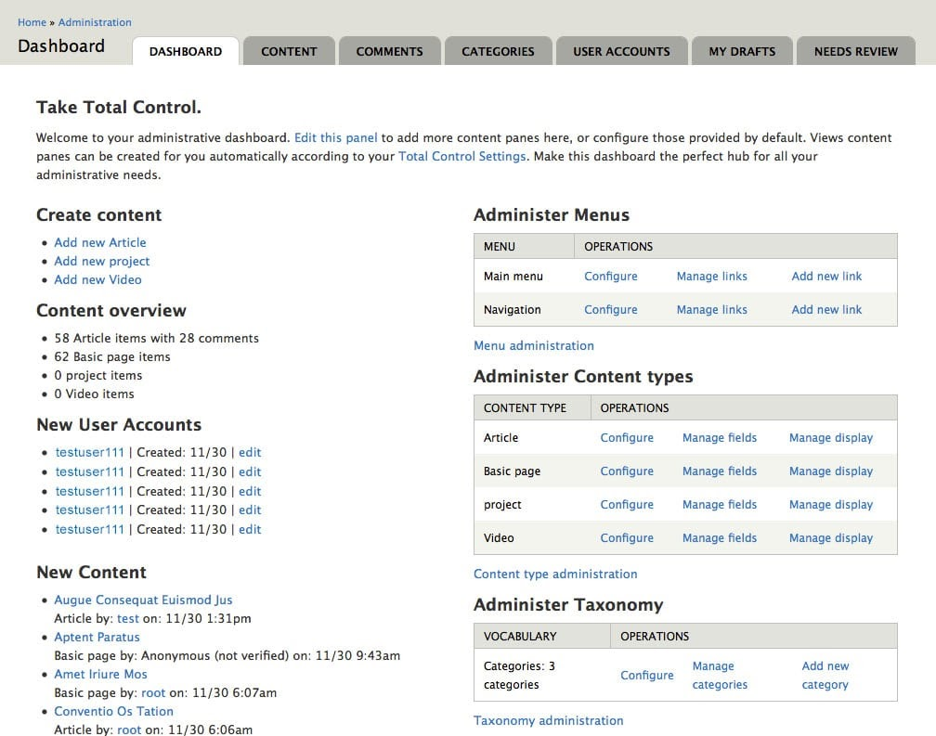Click 'Add new project'
This screenshot has width=936, height=736.
[102, 261]
